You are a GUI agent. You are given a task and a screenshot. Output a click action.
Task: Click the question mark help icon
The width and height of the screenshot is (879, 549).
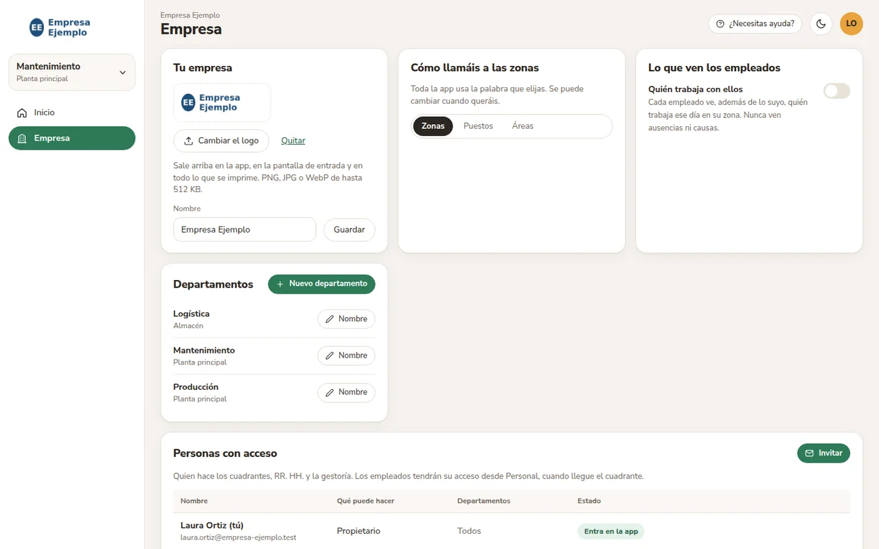point(720,24)
